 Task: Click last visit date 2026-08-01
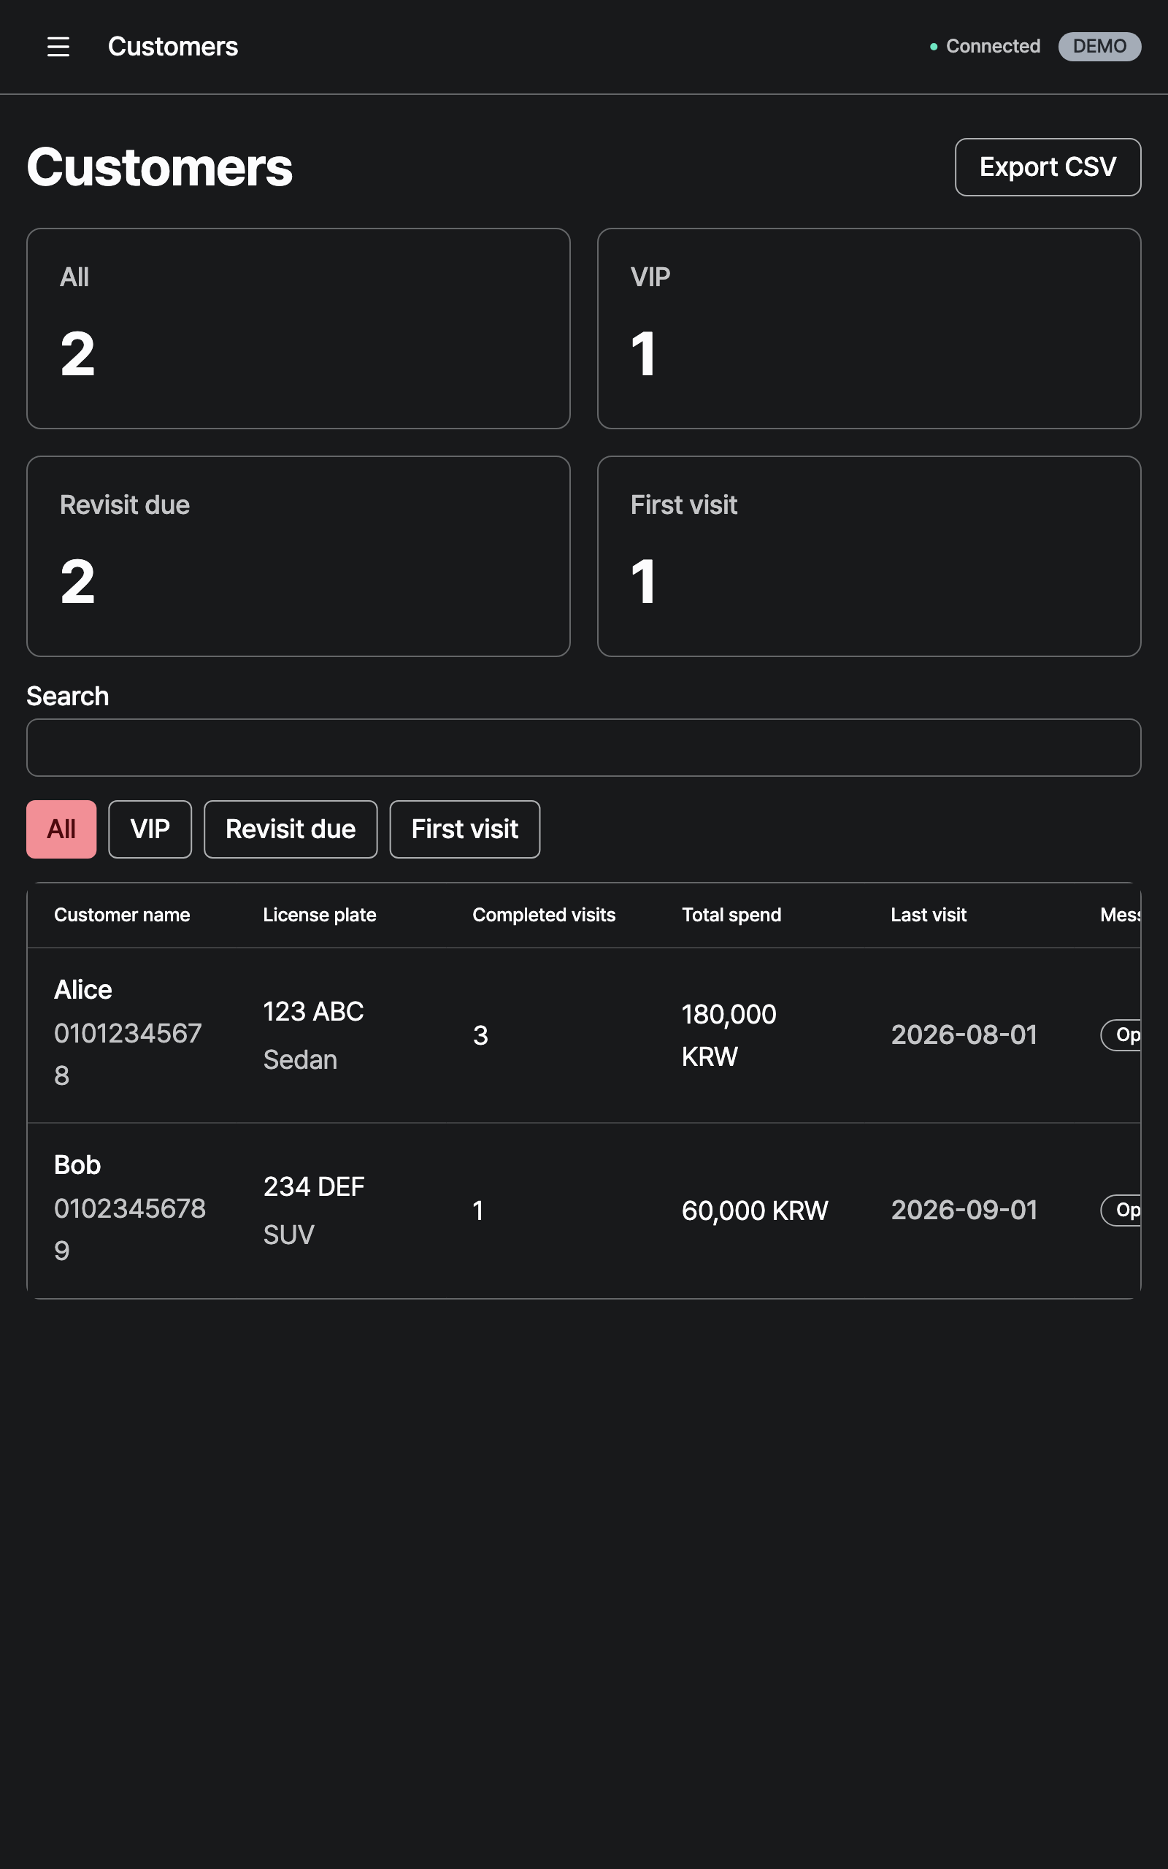tap(964, 1035)
